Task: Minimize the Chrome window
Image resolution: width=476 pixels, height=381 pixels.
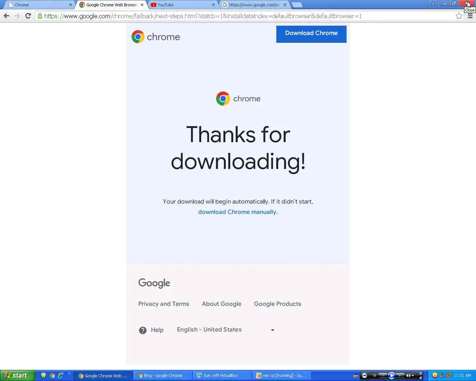Action: 444,3
